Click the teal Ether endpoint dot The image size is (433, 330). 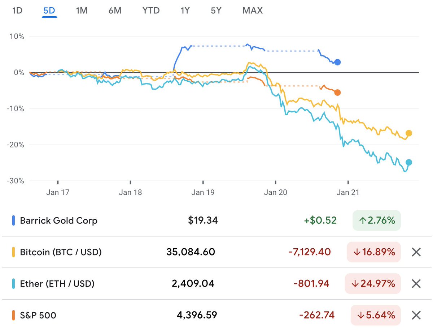coord(409,162)
